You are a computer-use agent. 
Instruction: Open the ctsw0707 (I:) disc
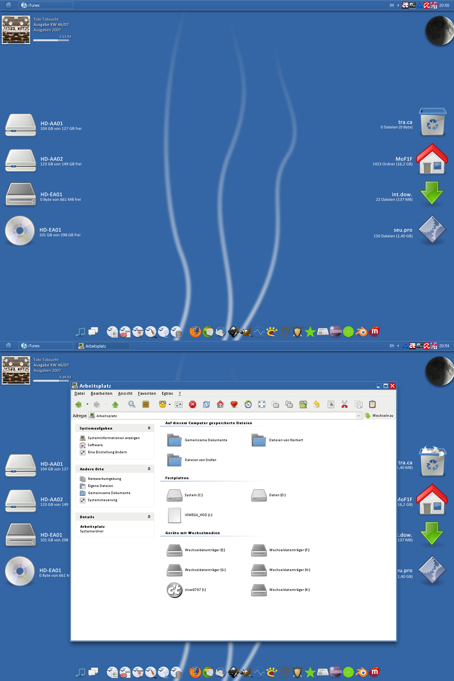(x=187, y=590)
